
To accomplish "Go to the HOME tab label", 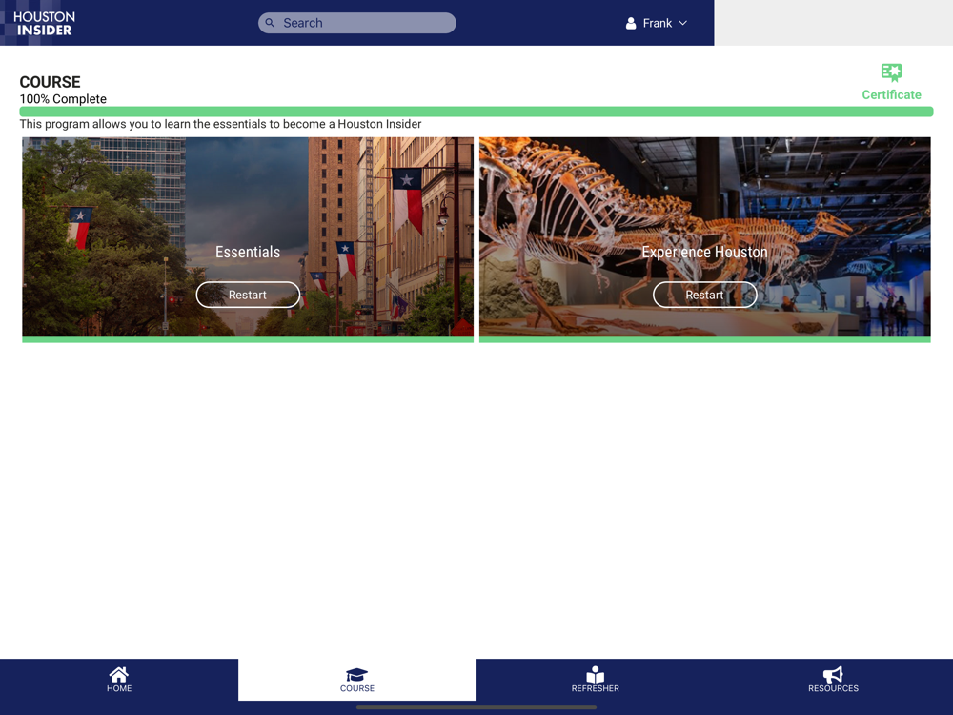I will (x=119, y=688).
